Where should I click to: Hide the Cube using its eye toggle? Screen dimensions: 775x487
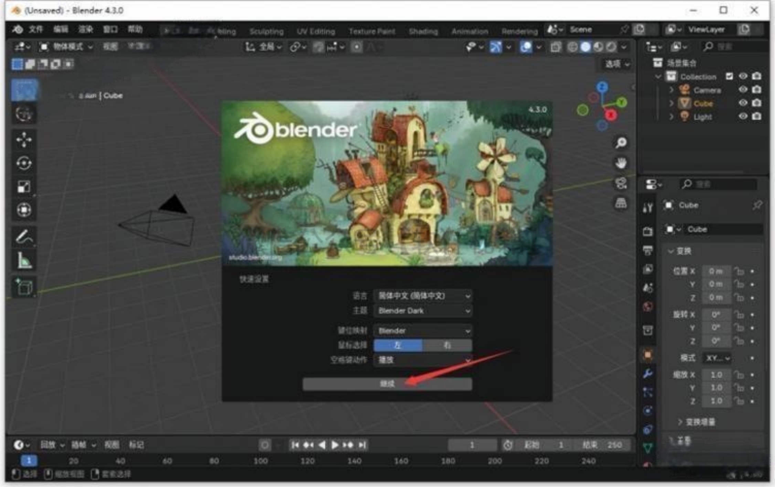[x=743, y=103]
